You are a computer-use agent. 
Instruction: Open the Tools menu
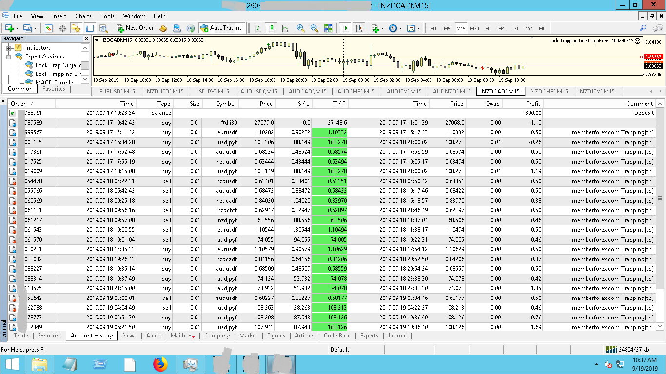[107, 16]
